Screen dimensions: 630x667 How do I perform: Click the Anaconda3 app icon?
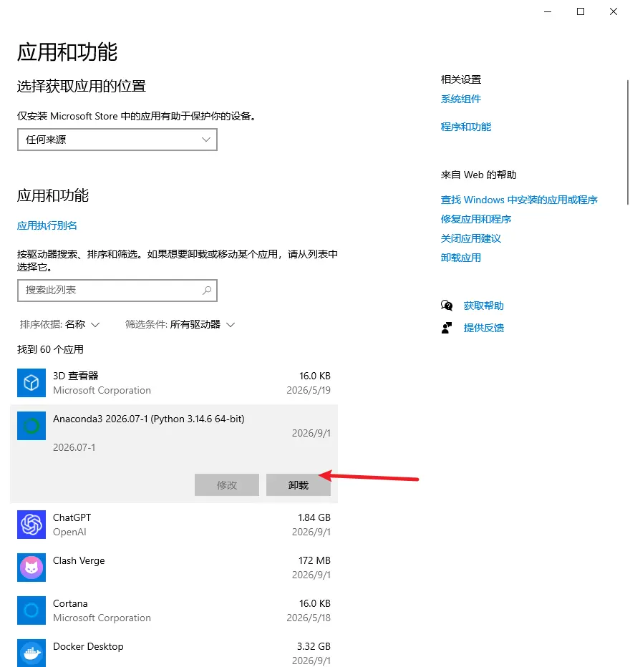pos(31,426)
